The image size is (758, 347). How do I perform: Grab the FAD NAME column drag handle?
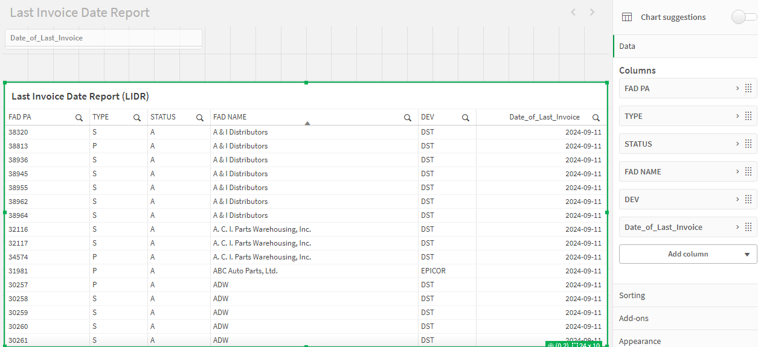tap(748, 171)
